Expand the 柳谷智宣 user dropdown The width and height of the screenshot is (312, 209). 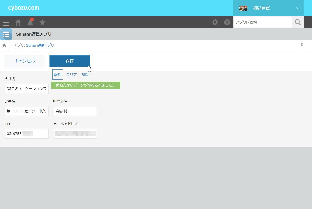pos(298,8)
